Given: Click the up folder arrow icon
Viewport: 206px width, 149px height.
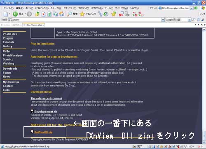Looking at the screenshot, I should click(37, 14).
